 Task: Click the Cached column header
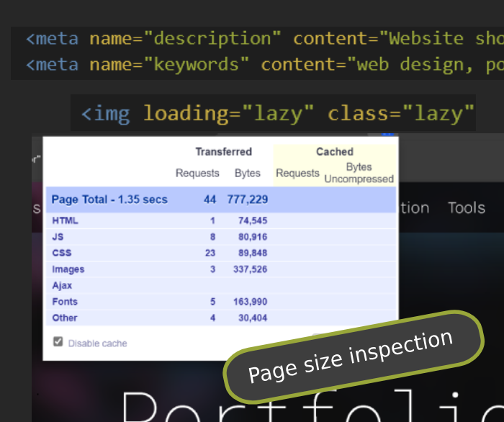[334, 152]
